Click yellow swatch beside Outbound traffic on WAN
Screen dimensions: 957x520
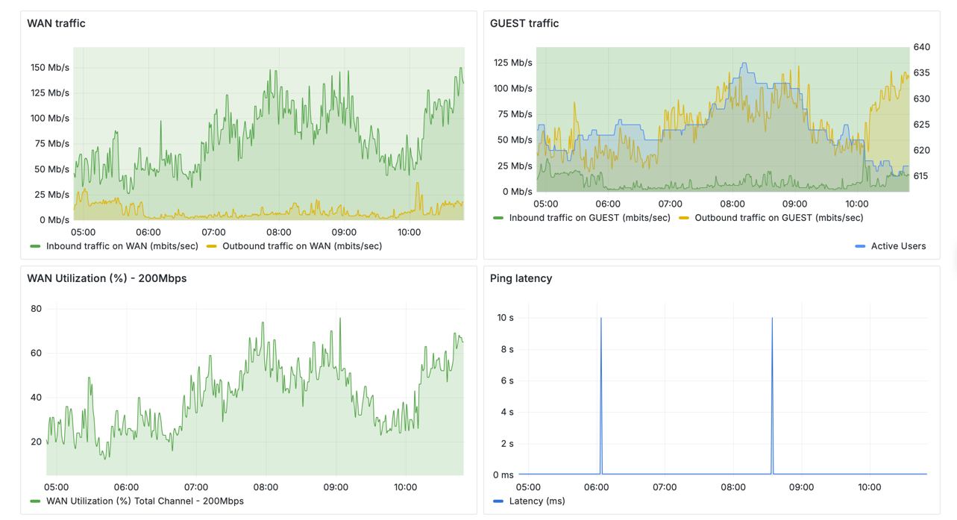coord(212,246)
